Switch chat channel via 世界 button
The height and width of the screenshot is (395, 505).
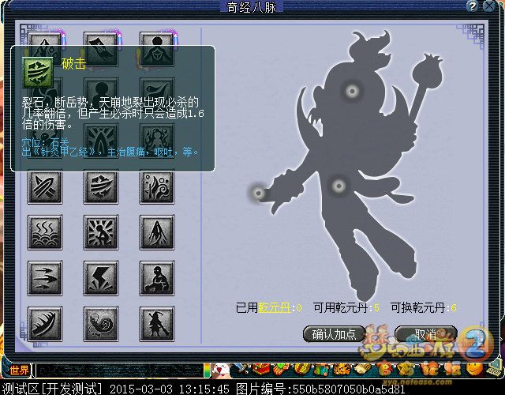point(18,371)
